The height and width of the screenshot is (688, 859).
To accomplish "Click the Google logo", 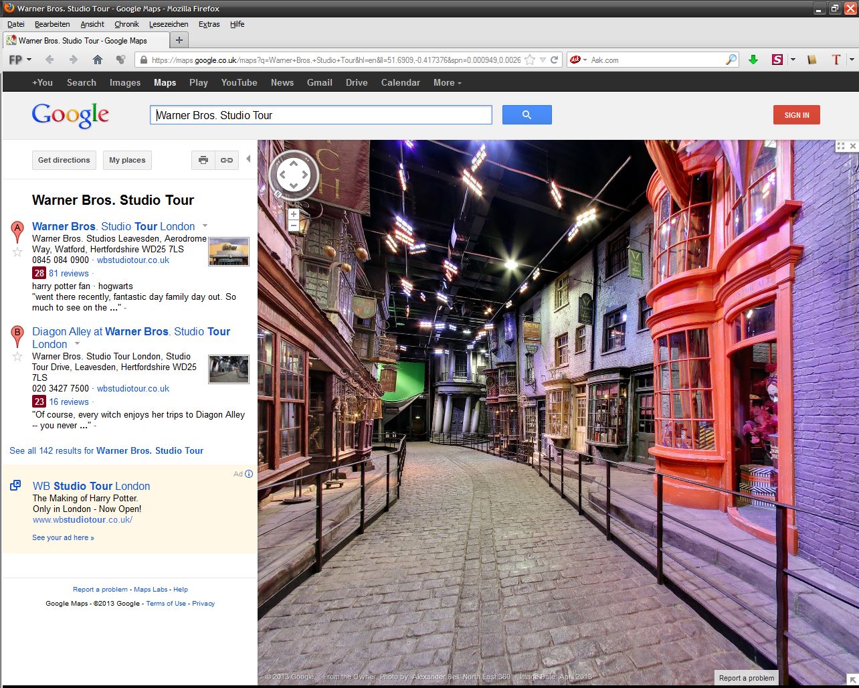I will click(x=70, y=115).
